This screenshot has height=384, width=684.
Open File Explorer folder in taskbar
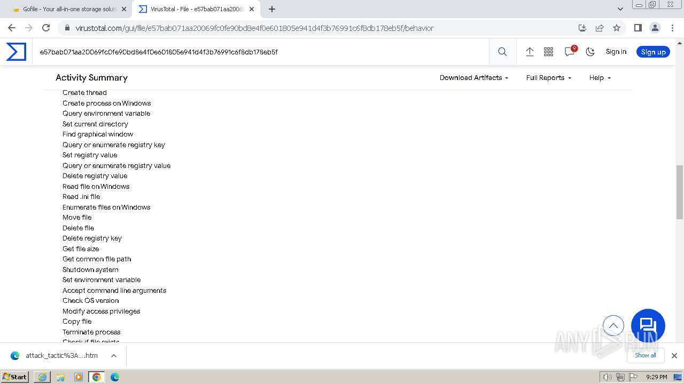tap(60, 377)
